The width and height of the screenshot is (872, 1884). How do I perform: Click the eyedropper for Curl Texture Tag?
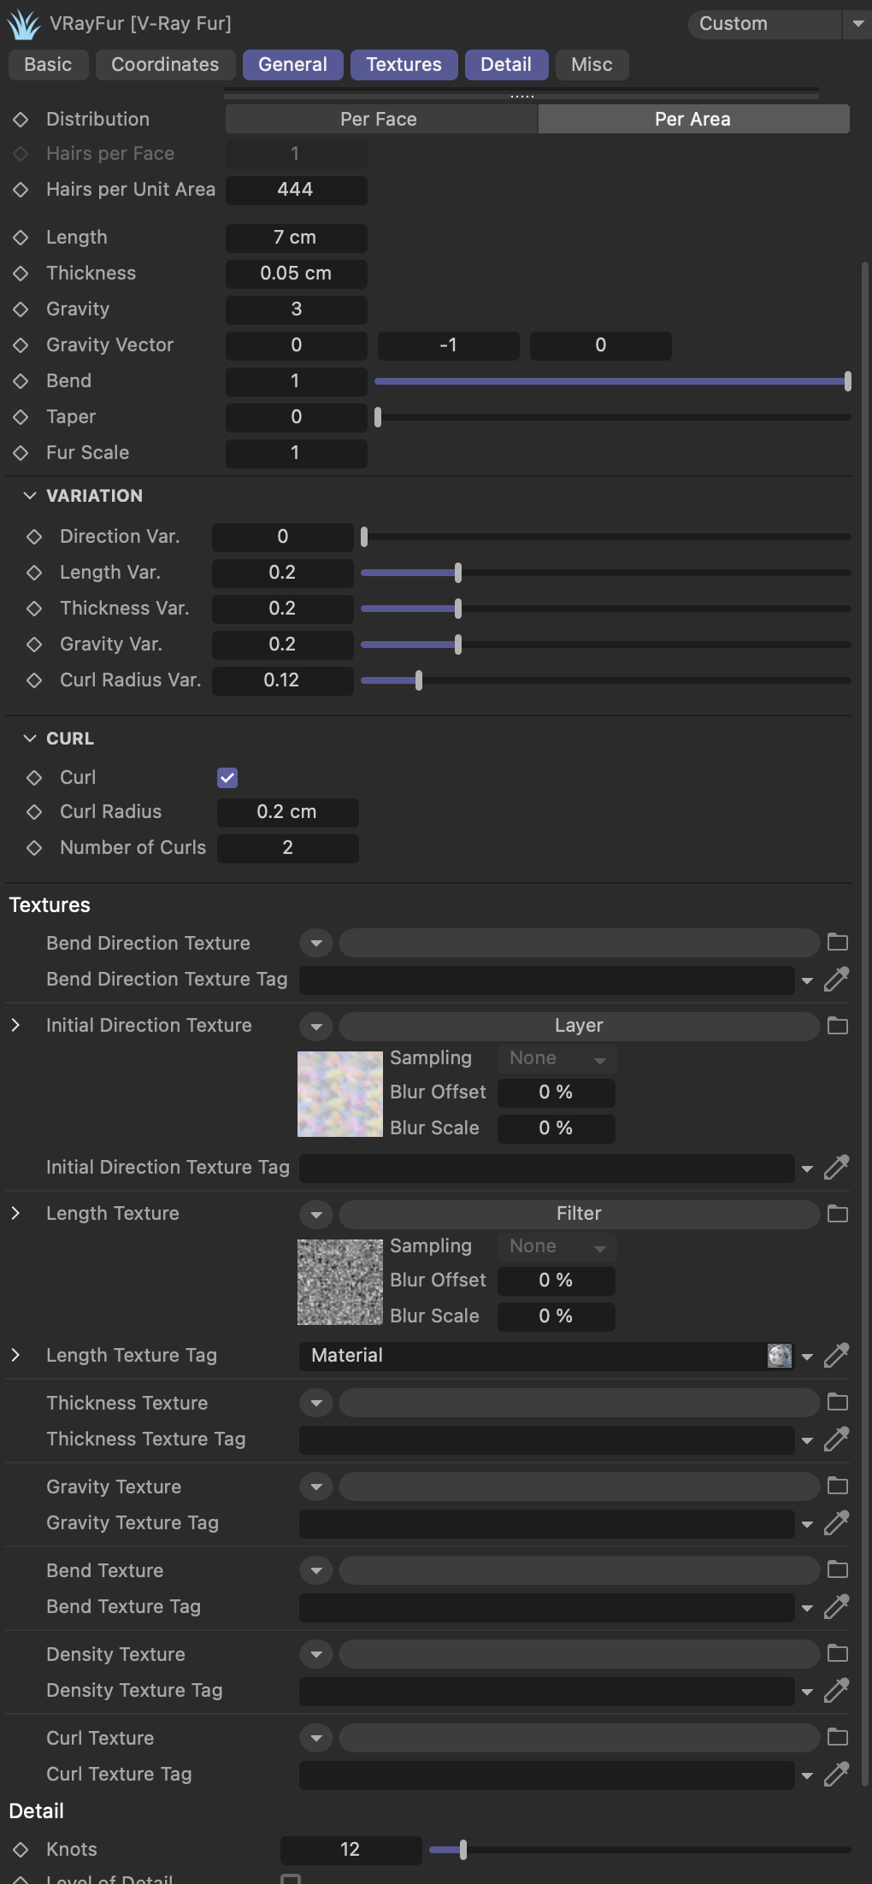(x=836, y=1774)
